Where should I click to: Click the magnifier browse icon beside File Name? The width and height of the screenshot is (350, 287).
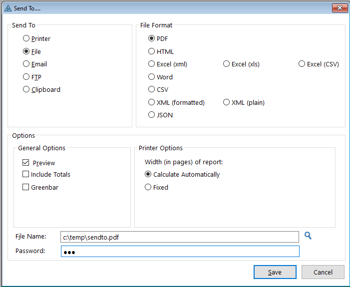pyautogui.click(x=308, y=236)
